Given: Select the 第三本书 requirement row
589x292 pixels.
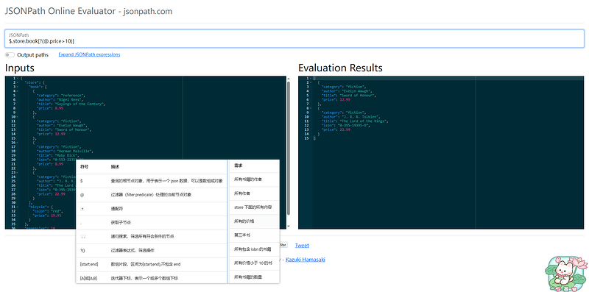Looking at the screenshot, I should 253,235.
